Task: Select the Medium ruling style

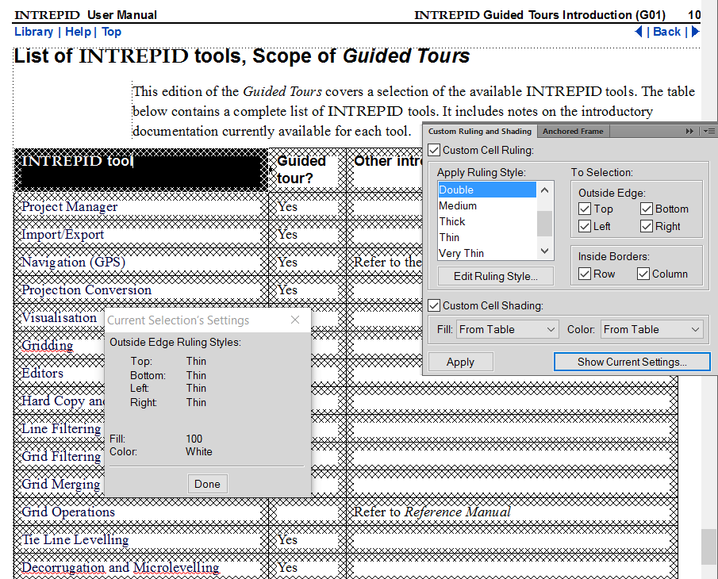Action: (x=487, y=205)
